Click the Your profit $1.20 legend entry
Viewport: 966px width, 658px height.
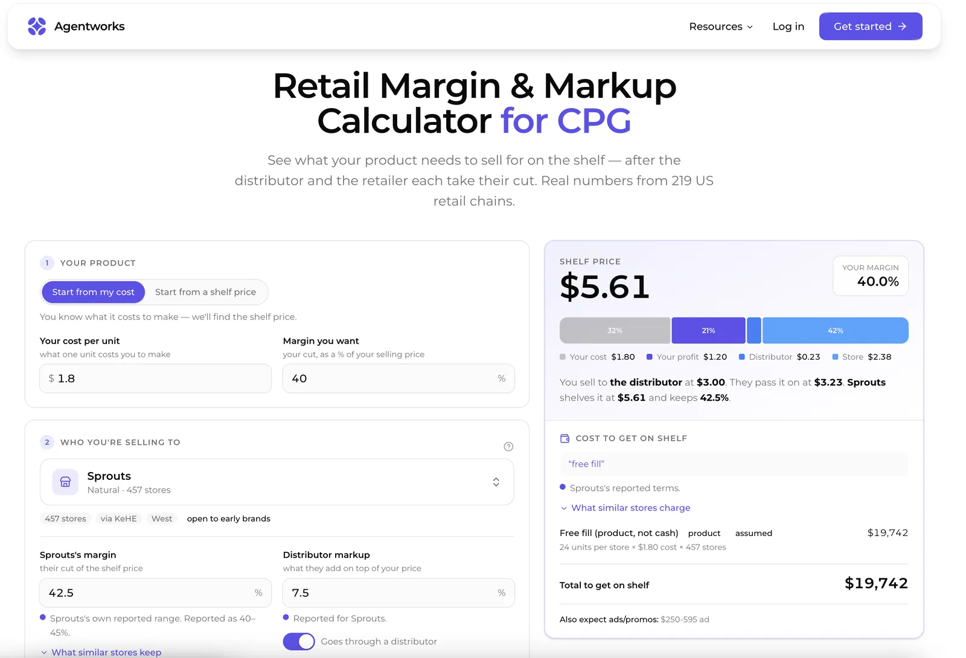point(686,357)
